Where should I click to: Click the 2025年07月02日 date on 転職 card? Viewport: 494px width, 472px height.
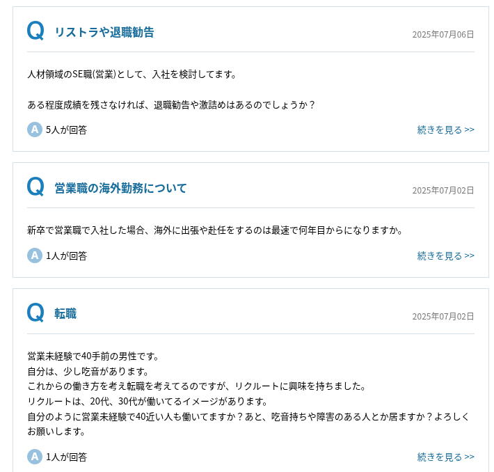tap(443, 316)
